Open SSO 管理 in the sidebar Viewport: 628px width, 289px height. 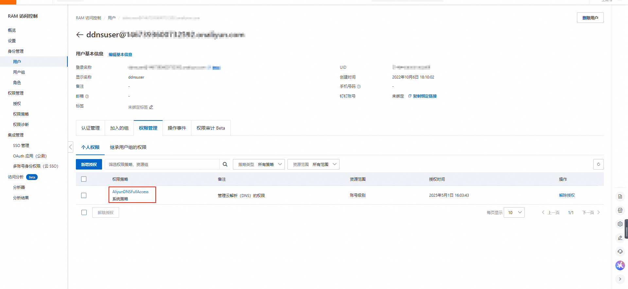(x=21, y=145)
